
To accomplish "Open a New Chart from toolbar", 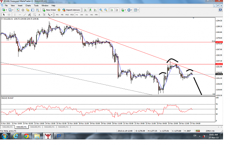I will (3, 10).
